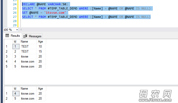The width and height of the screenshot is (178, 103).
Task: Click VARCHAR keyword on line 24
Action: tap(54, 4)
